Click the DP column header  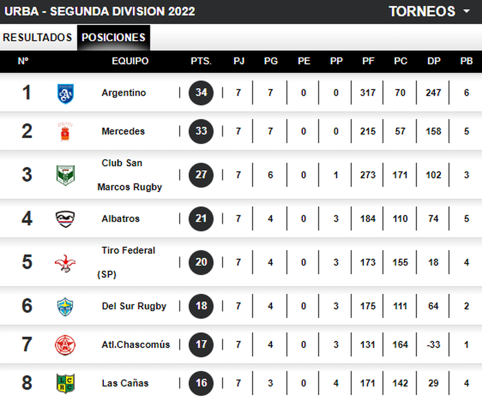(x=433, y=61)
